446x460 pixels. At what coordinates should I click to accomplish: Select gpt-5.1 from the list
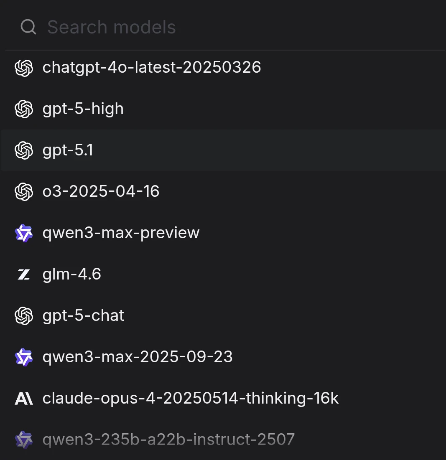pyautogui.click(x=68, y=150)
